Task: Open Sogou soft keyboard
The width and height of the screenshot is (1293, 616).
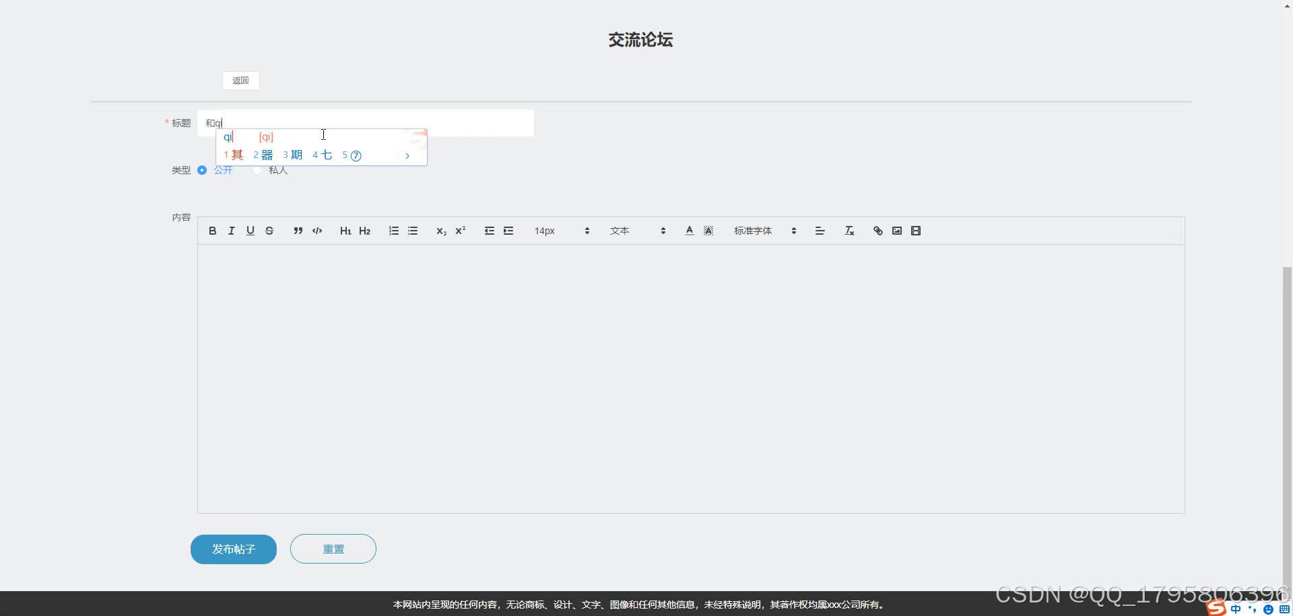Action: [1284, 609]
